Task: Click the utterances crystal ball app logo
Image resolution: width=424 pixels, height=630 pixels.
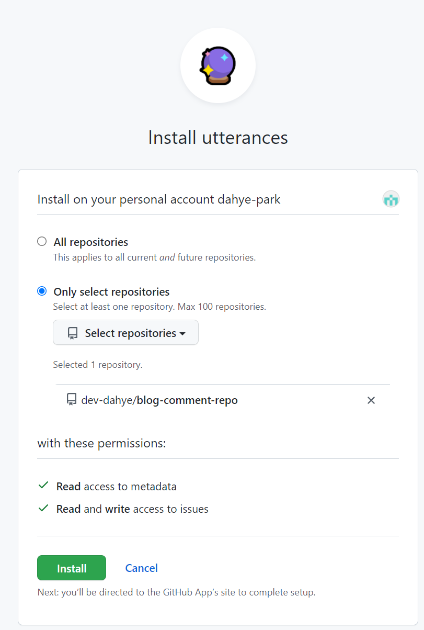Action: click(218, 66)
